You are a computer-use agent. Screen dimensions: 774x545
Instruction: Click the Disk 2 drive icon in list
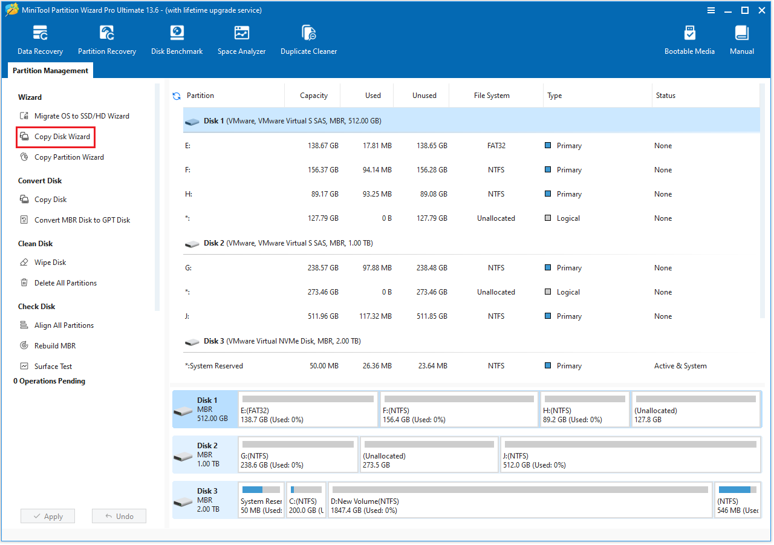coord(192,243)
